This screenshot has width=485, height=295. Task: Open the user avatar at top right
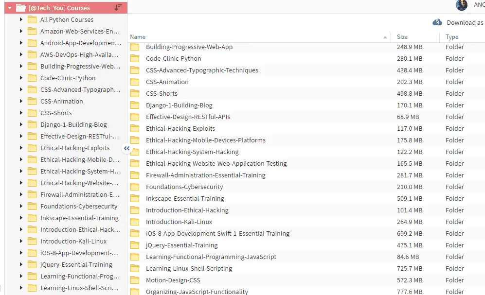coord(462,5)
